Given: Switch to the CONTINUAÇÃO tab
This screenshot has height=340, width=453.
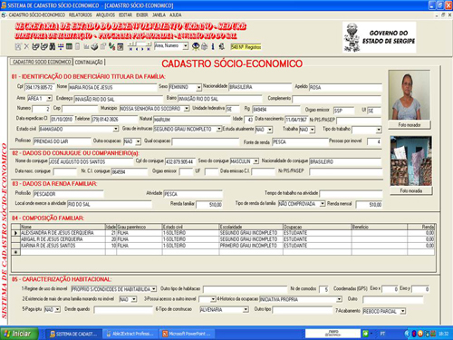Looking at the screenshot, I should 89,62.
